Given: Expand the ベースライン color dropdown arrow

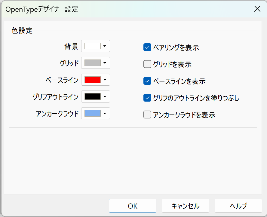Looking at the screenshot, I should [105, 80].
